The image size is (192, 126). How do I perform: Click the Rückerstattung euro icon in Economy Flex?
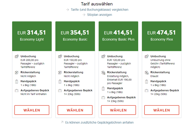(x=146, y=73)
